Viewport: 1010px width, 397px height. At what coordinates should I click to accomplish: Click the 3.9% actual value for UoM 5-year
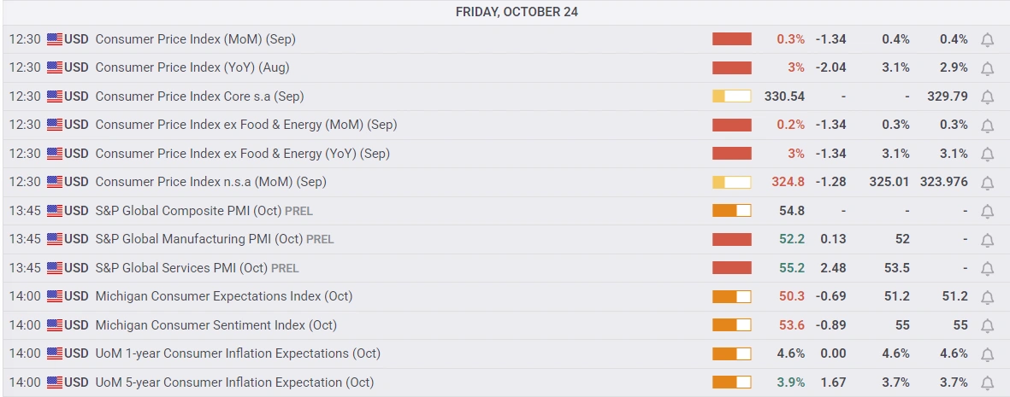tap(790, 382)
